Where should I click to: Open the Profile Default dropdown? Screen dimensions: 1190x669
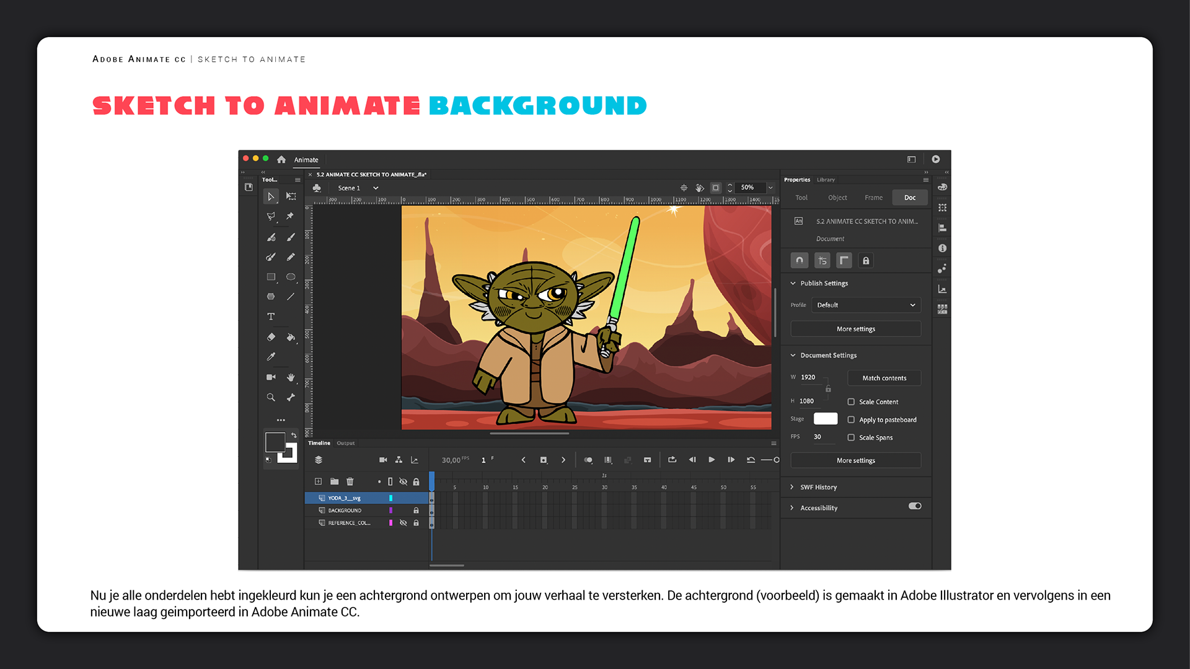point(866,305)
